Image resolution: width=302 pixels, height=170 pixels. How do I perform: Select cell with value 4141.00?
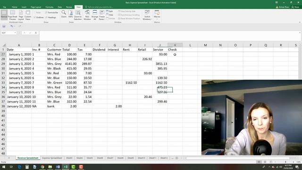tap(69, 64)
